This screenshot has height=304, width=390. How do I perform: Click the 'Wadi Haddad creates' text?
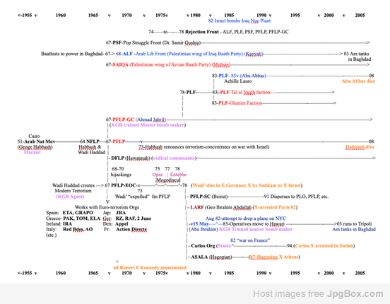tap(73, 185)
